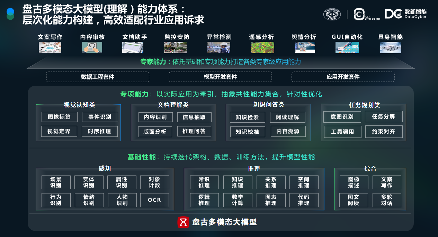Click the 阅读理解 box

click(x=288, y=117)
